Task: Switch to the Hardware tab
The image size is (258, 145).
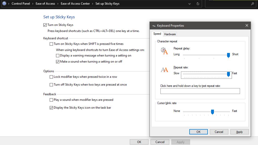Action: tap(170, 34)
